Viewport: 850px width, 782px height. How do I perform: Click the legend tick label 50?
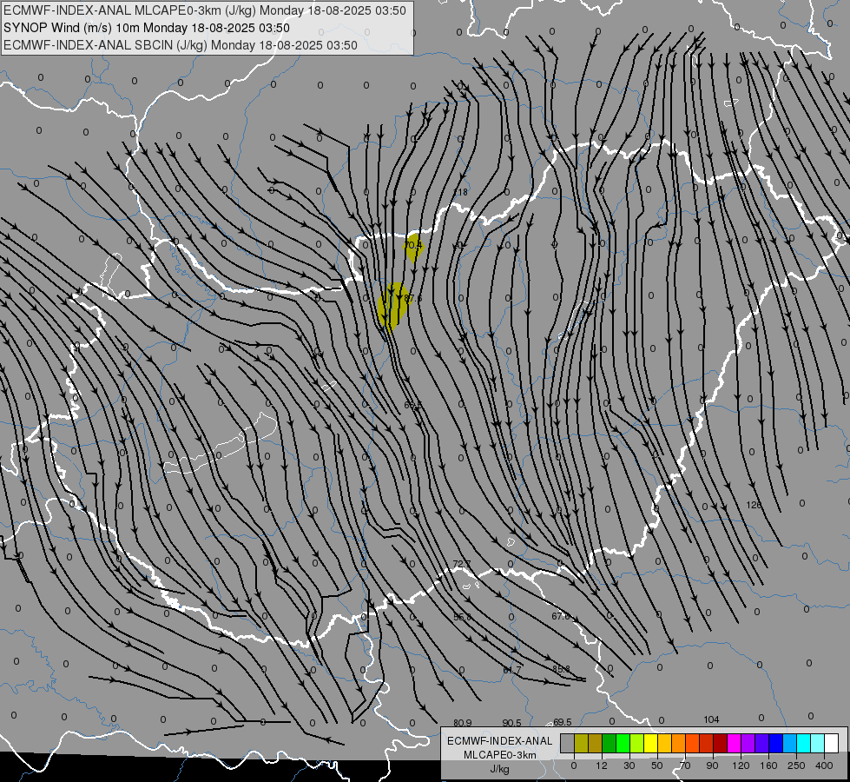657,765
